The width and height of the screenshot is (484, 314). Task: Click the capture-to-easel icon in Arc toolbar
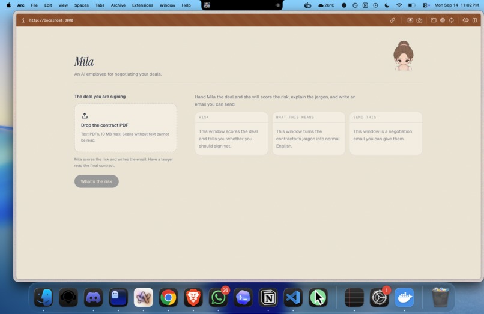(x=410, y=20)
